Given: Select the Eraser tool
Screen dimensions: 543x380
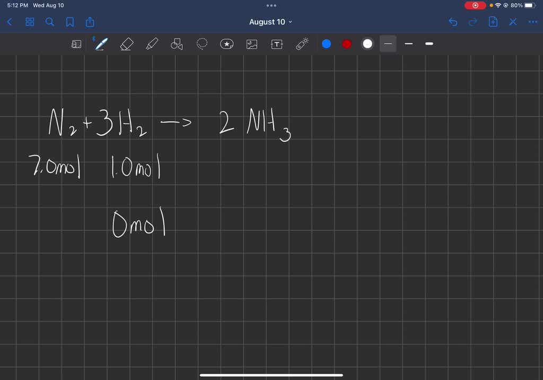Looking at the screenshot, I should coord(126,44).
